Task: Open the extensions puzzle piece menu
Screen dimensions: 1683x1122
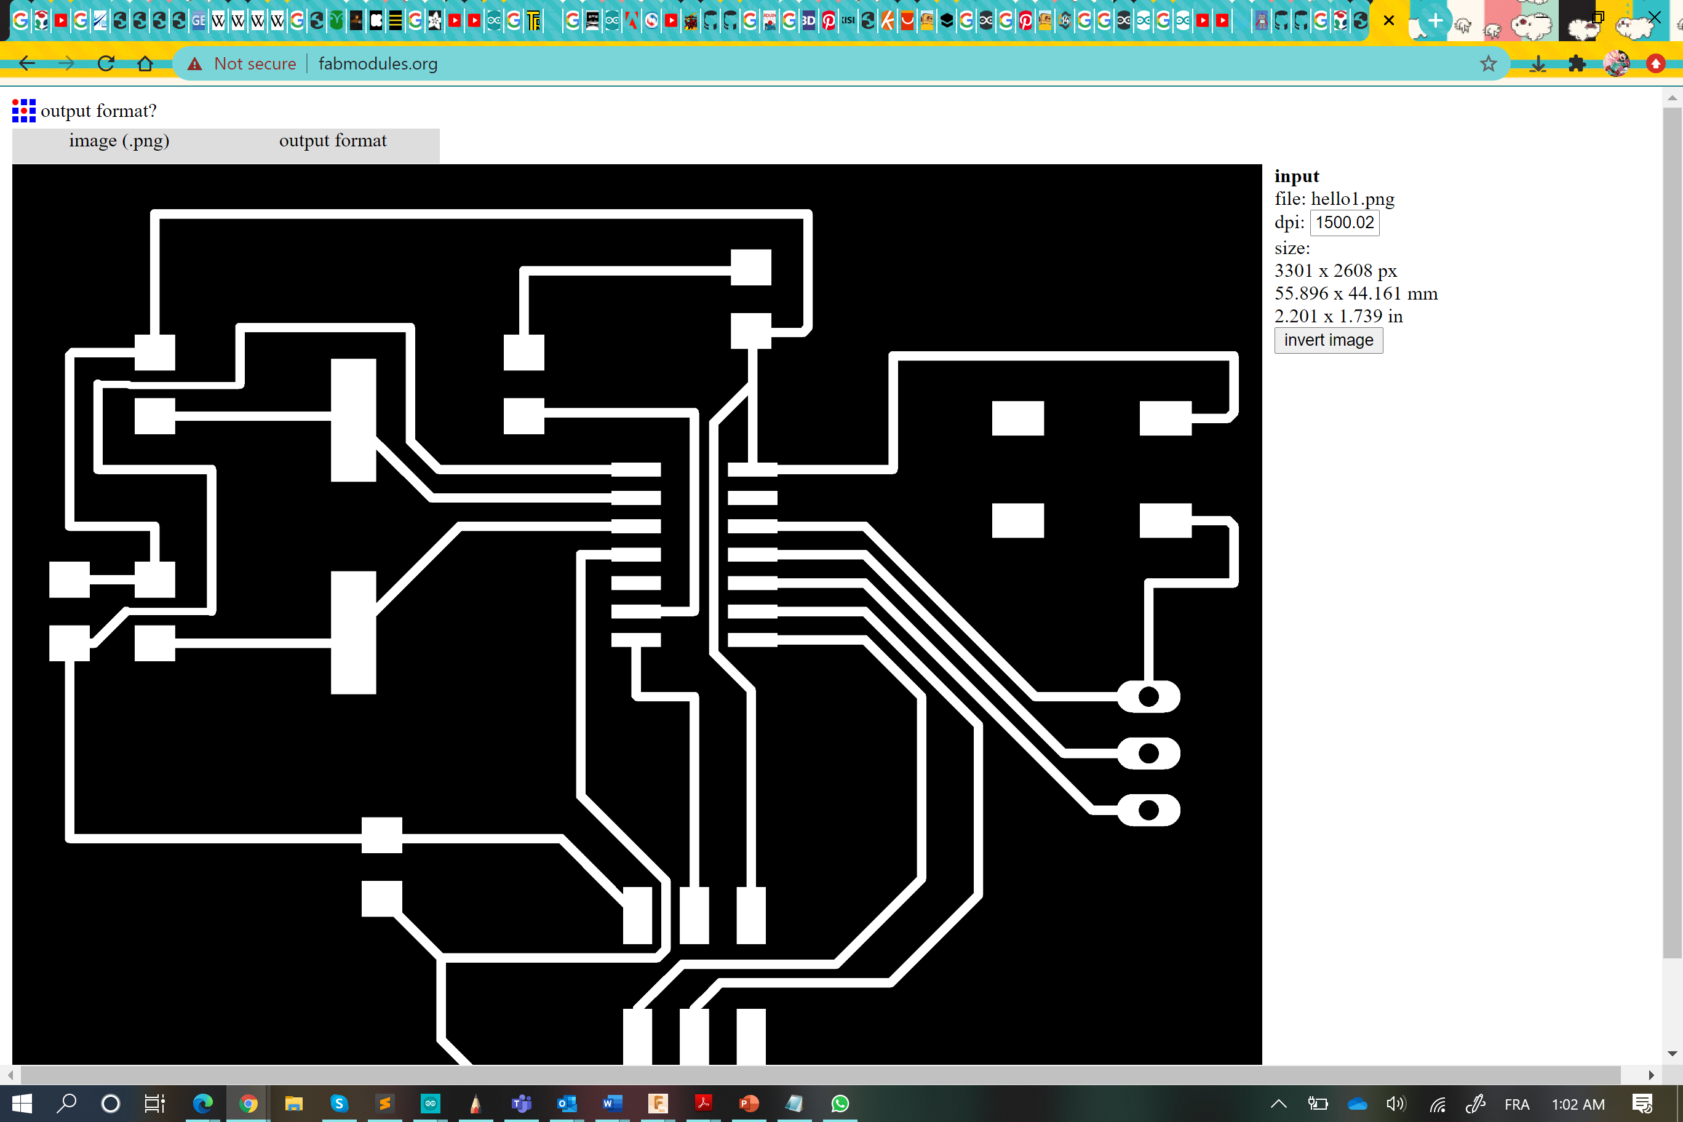Action: click(x=1577, y=64)
